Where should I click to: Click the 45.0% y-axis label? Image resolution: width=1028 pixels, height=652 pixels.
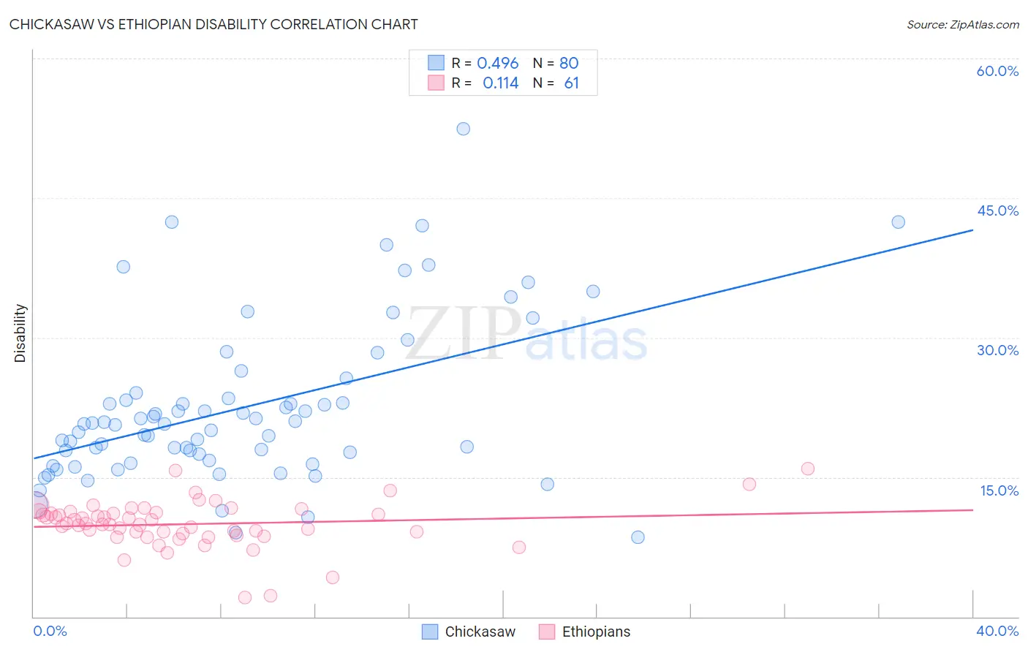click(x=997, y=211)
